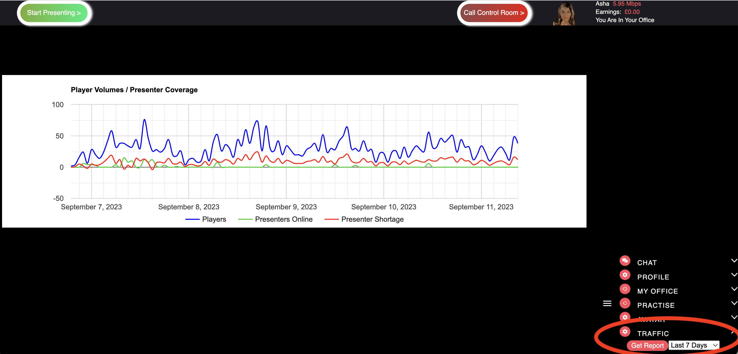Expand the My Office section chevron
The image size is (738, 354).
tap(734, 289)
